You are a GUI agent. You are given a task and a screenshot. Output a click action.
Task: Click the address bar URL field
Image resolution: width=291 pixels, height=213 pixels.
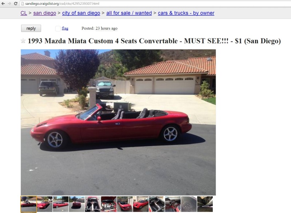pyautogui.click(x=155, y=4)
